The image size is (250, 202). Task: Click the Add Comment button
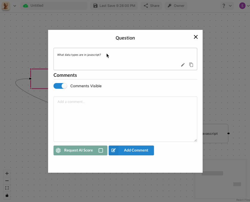click(131, 150)
